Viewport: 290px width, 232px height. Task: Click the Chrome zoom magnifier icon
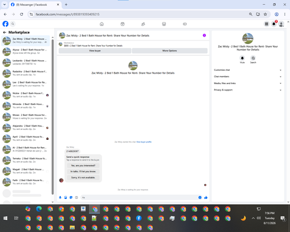(251, 14)
